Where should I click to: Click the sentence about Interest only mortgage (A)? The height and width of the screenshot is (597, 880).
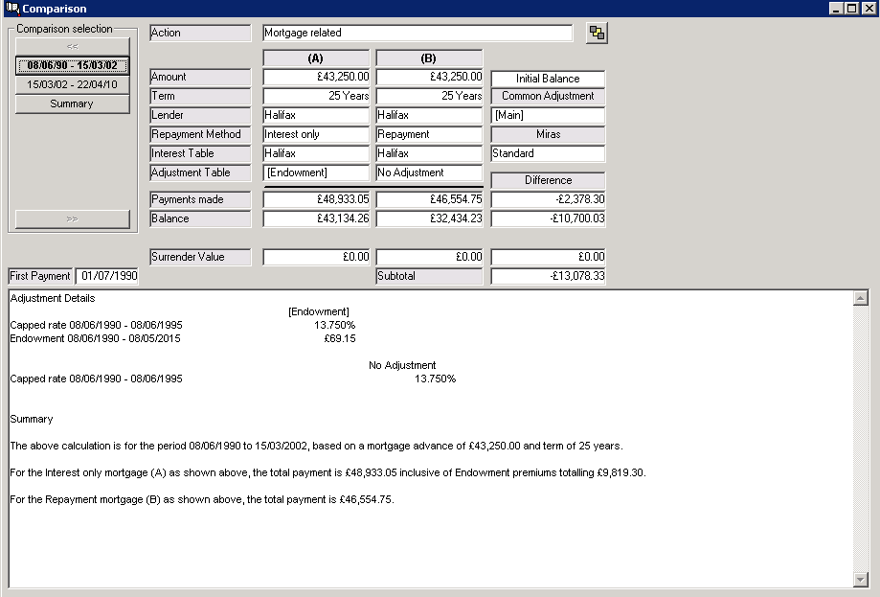(x=327, y=472)
